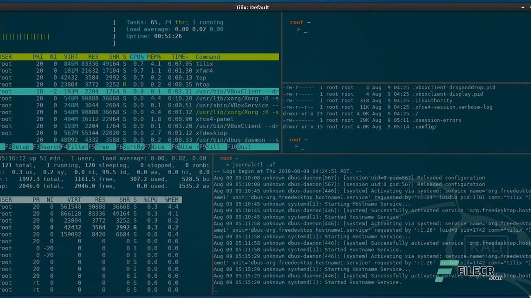Click the .vboxclient-draganddrop.pid file name

coord(454,88)
